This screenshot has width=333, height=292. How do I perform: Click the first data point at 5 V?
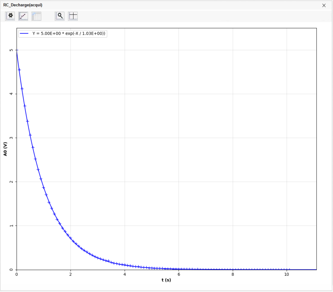(x=17, y=50)
